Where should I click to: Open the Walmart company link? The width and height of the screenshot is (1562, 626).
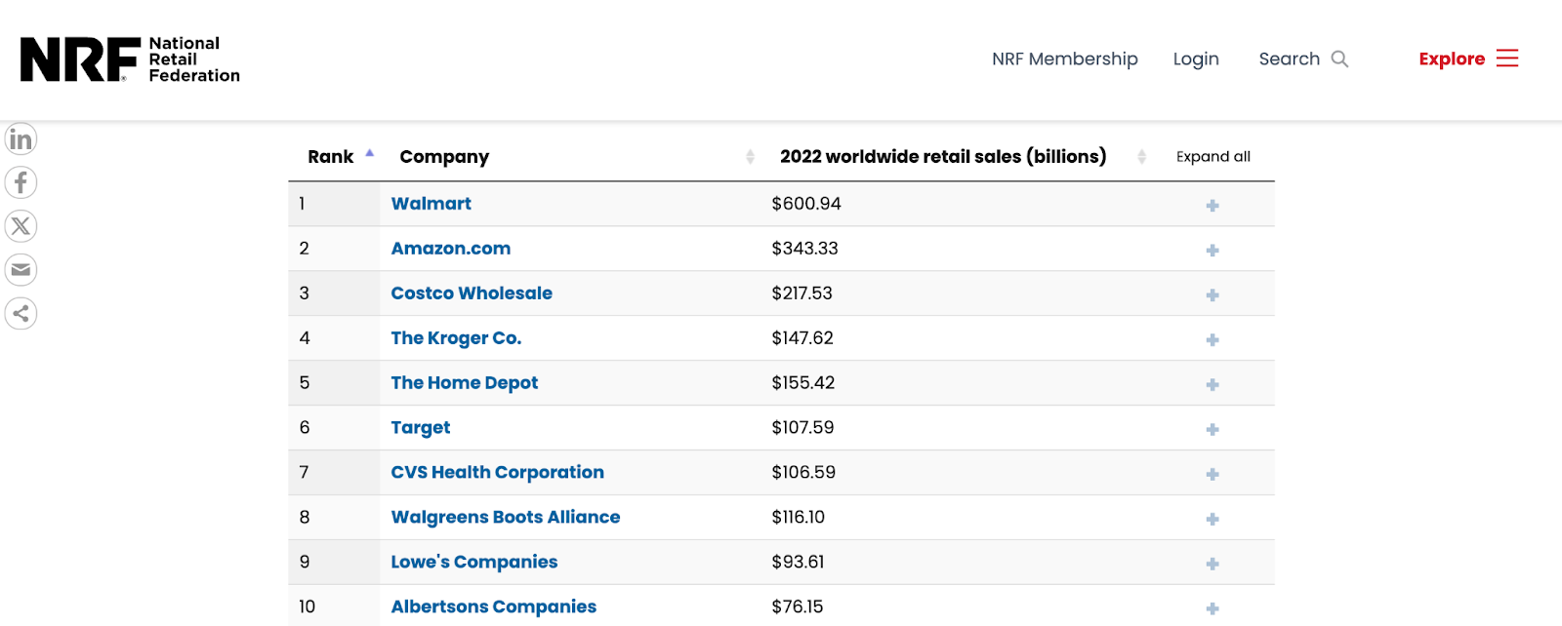[x=432, y=204]
